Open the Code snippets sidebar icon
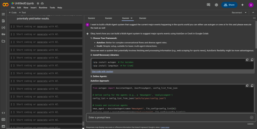This screenshot has height=129, width=257. [3, 113]
